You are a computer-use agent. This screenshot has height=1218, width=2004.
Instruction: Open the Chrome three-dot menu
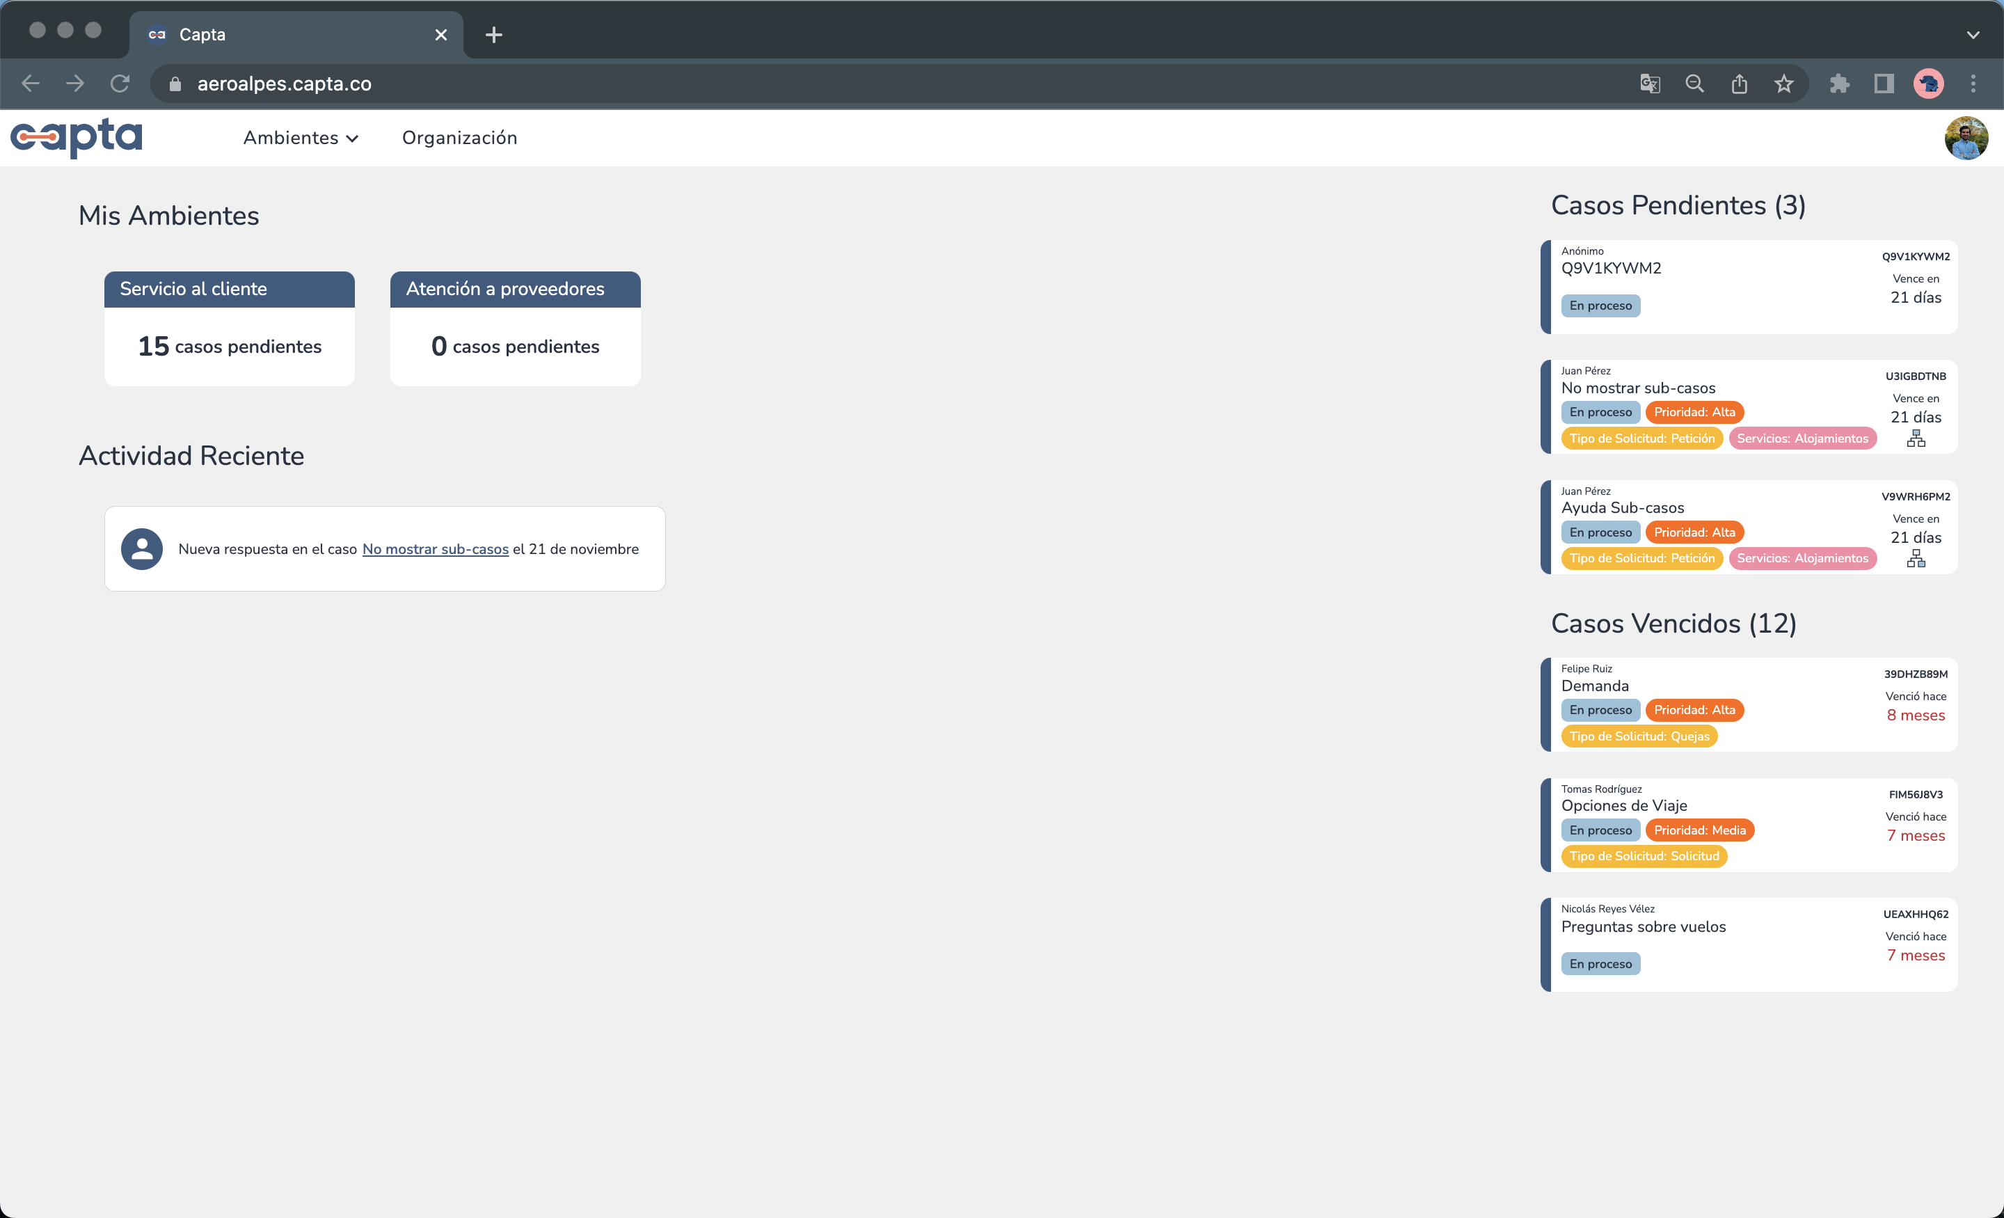pos(1972,84)
